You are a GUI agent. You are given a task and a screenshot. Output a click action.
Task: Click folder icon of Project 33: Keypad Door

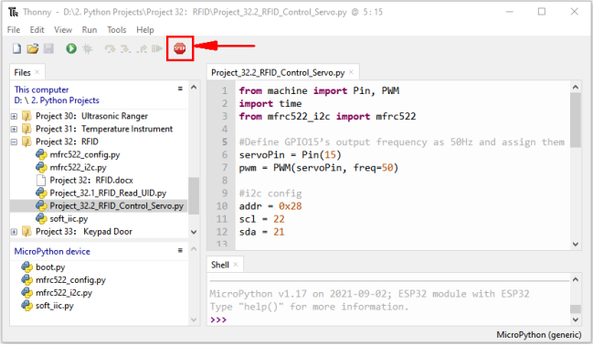coord(26,232)
